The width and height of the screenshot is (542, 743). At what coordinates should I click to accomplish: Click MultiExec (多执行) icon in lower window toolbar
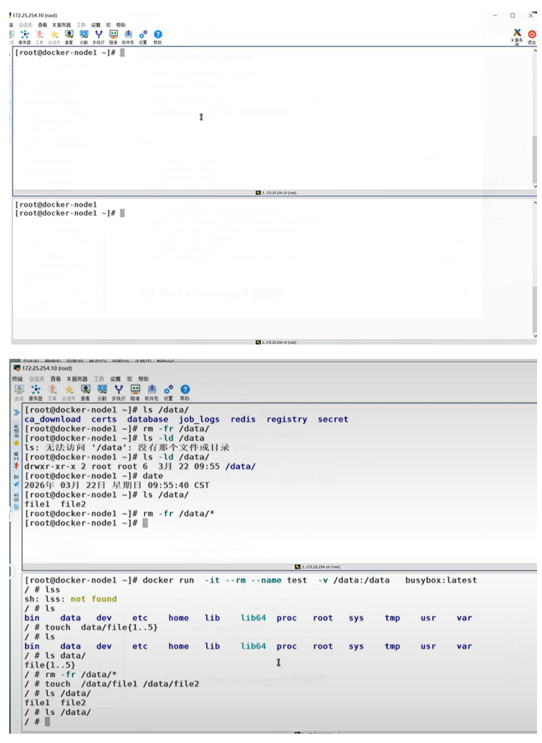point(118,392)
